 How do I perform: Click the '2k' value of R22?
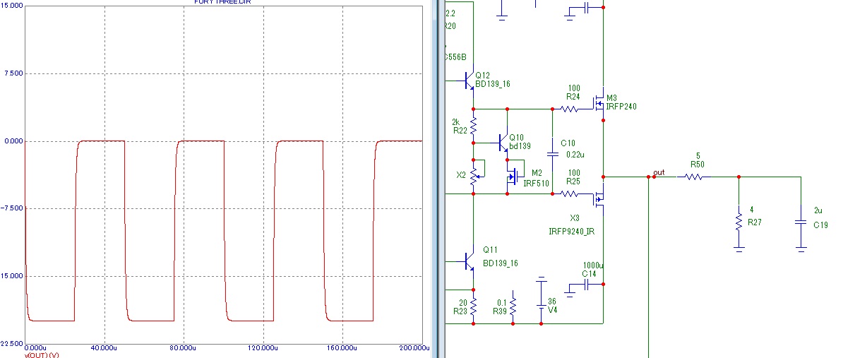(x=457, y=121)
